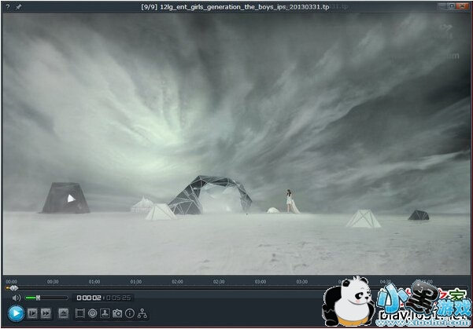The image size is (473, 329).
Task: Toggle the pin icon in the title bar
Action: (18, 6)
